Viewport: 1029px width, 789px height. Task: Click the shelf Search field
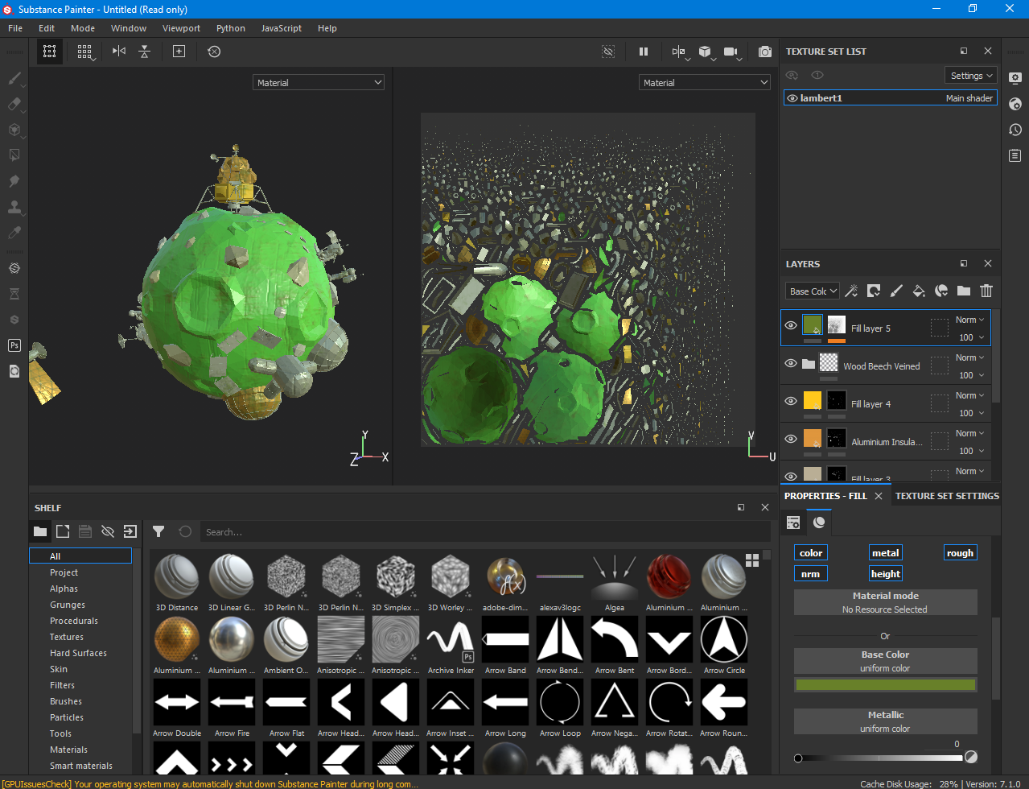point(484,532)
